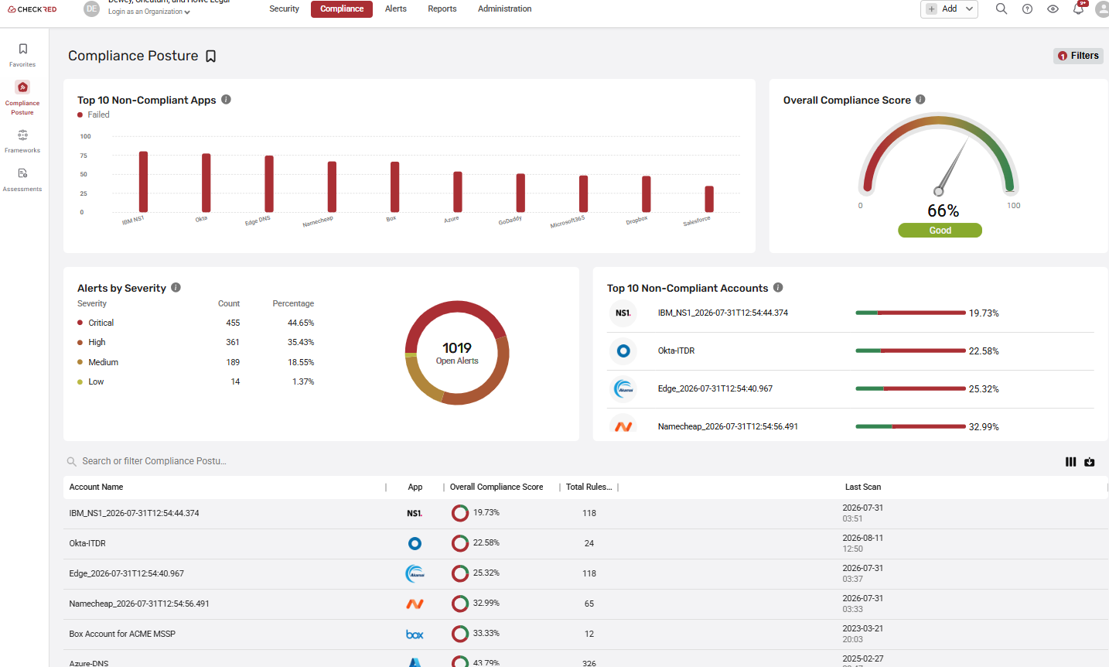Click the search magnifier icon in header

1002,9
